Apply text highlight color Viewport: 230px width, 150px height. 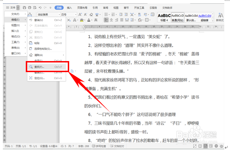pos(82,20)
